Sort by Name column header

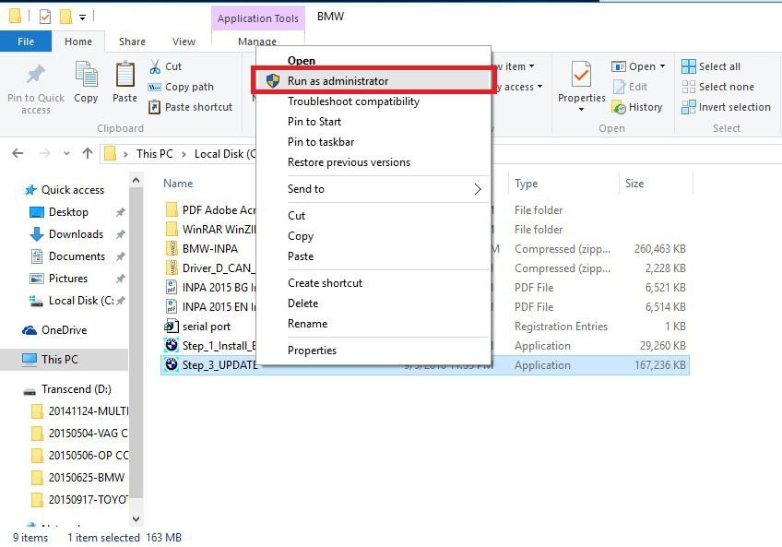point(178,184)
